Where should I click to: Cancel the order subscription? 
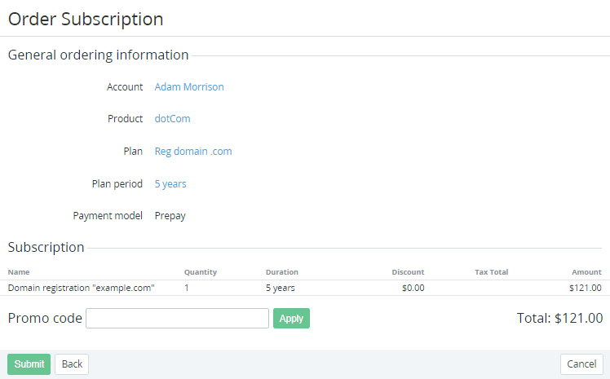coord(581,364)
